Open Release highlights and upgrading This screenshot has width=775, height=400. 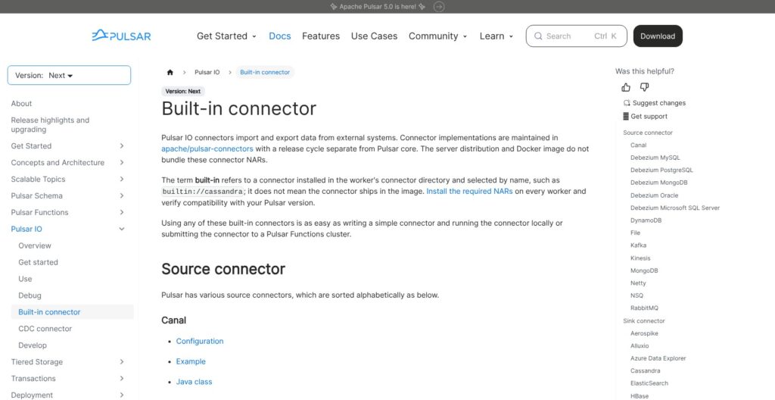(x=50, y=125)
